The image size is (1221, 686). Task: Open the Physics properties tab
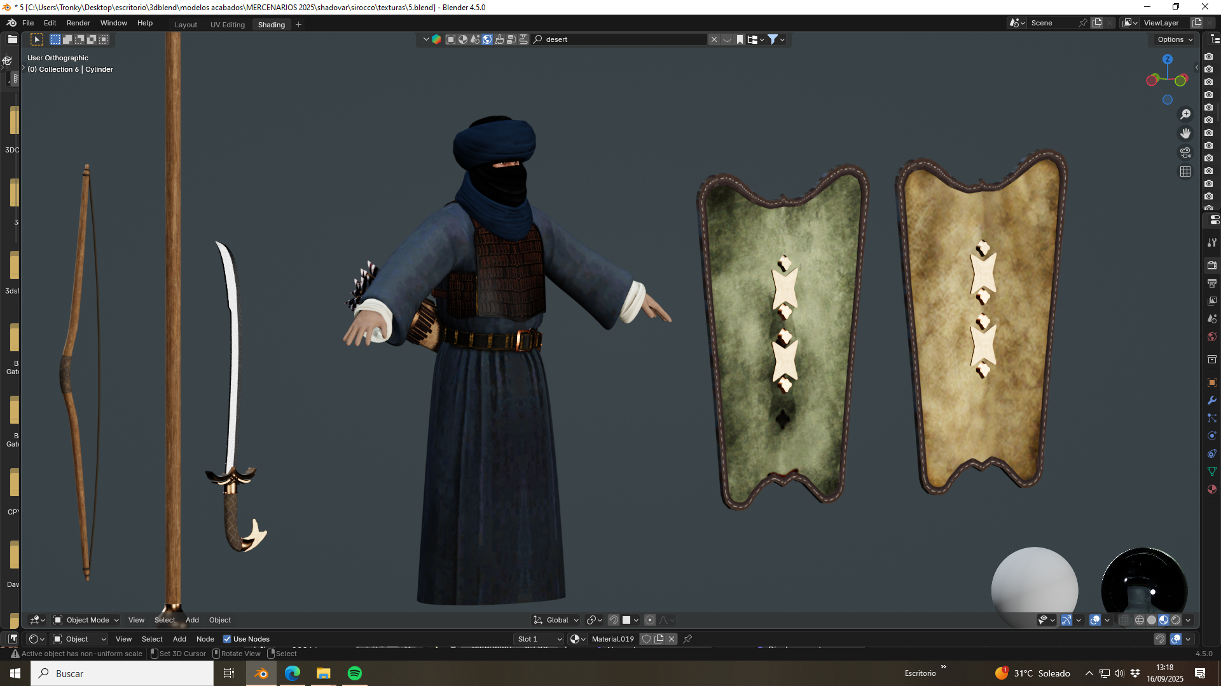pyautogui.click(x=1212, y=436)
